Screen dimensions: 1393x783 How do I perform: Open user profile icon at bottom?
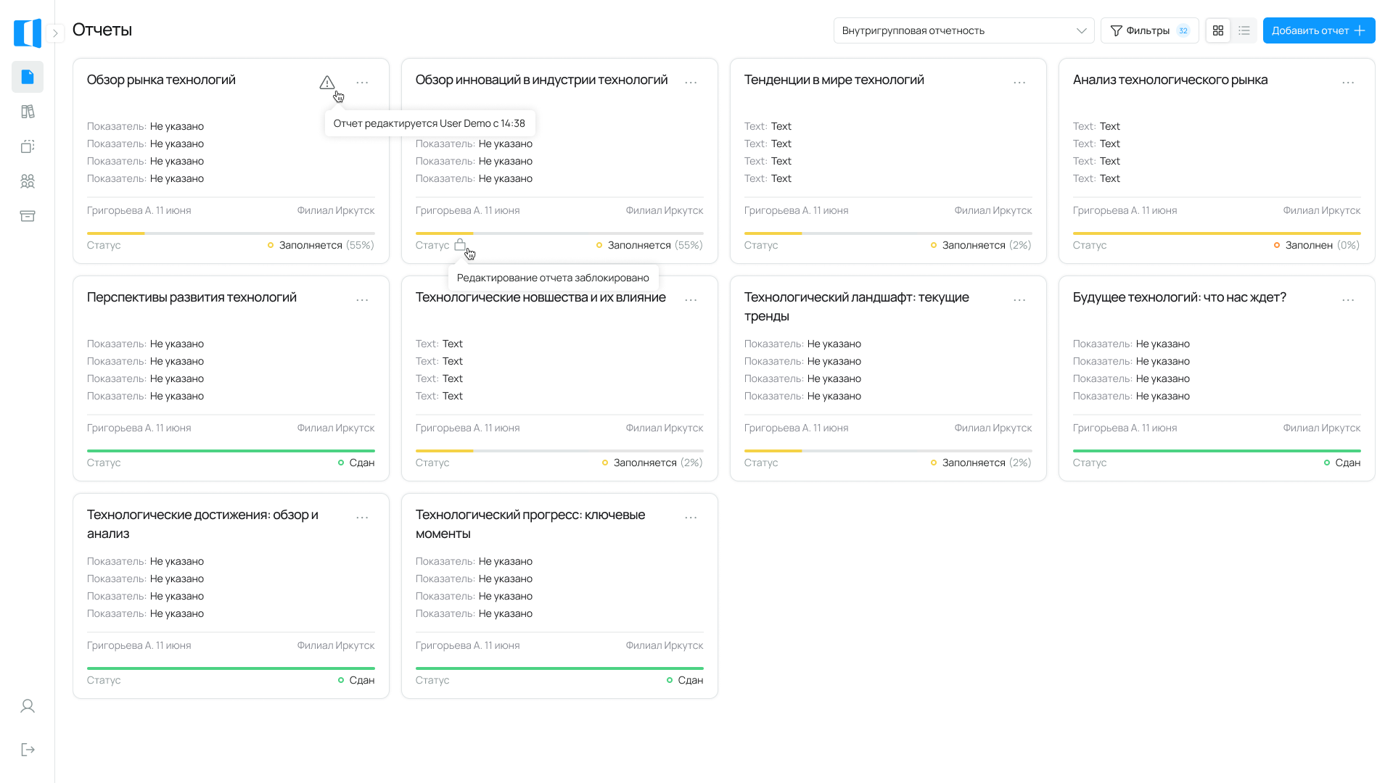tap(28, 706)
